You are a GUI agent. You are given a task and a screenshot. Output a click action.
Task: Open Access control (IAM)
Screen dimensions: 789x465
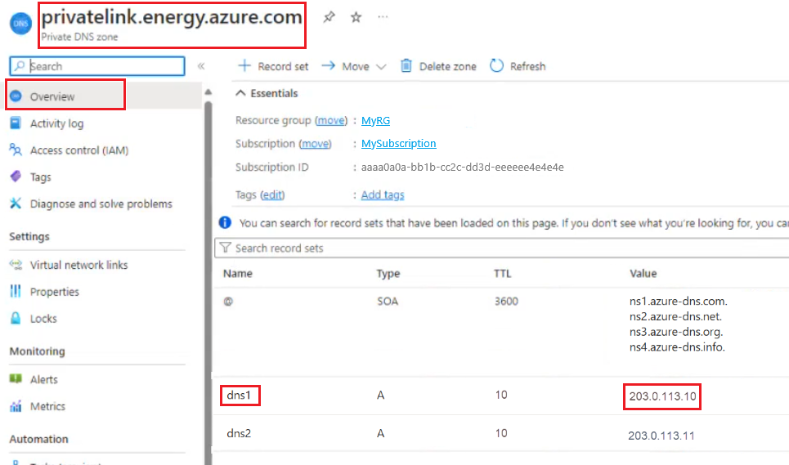tap(78, 150)
